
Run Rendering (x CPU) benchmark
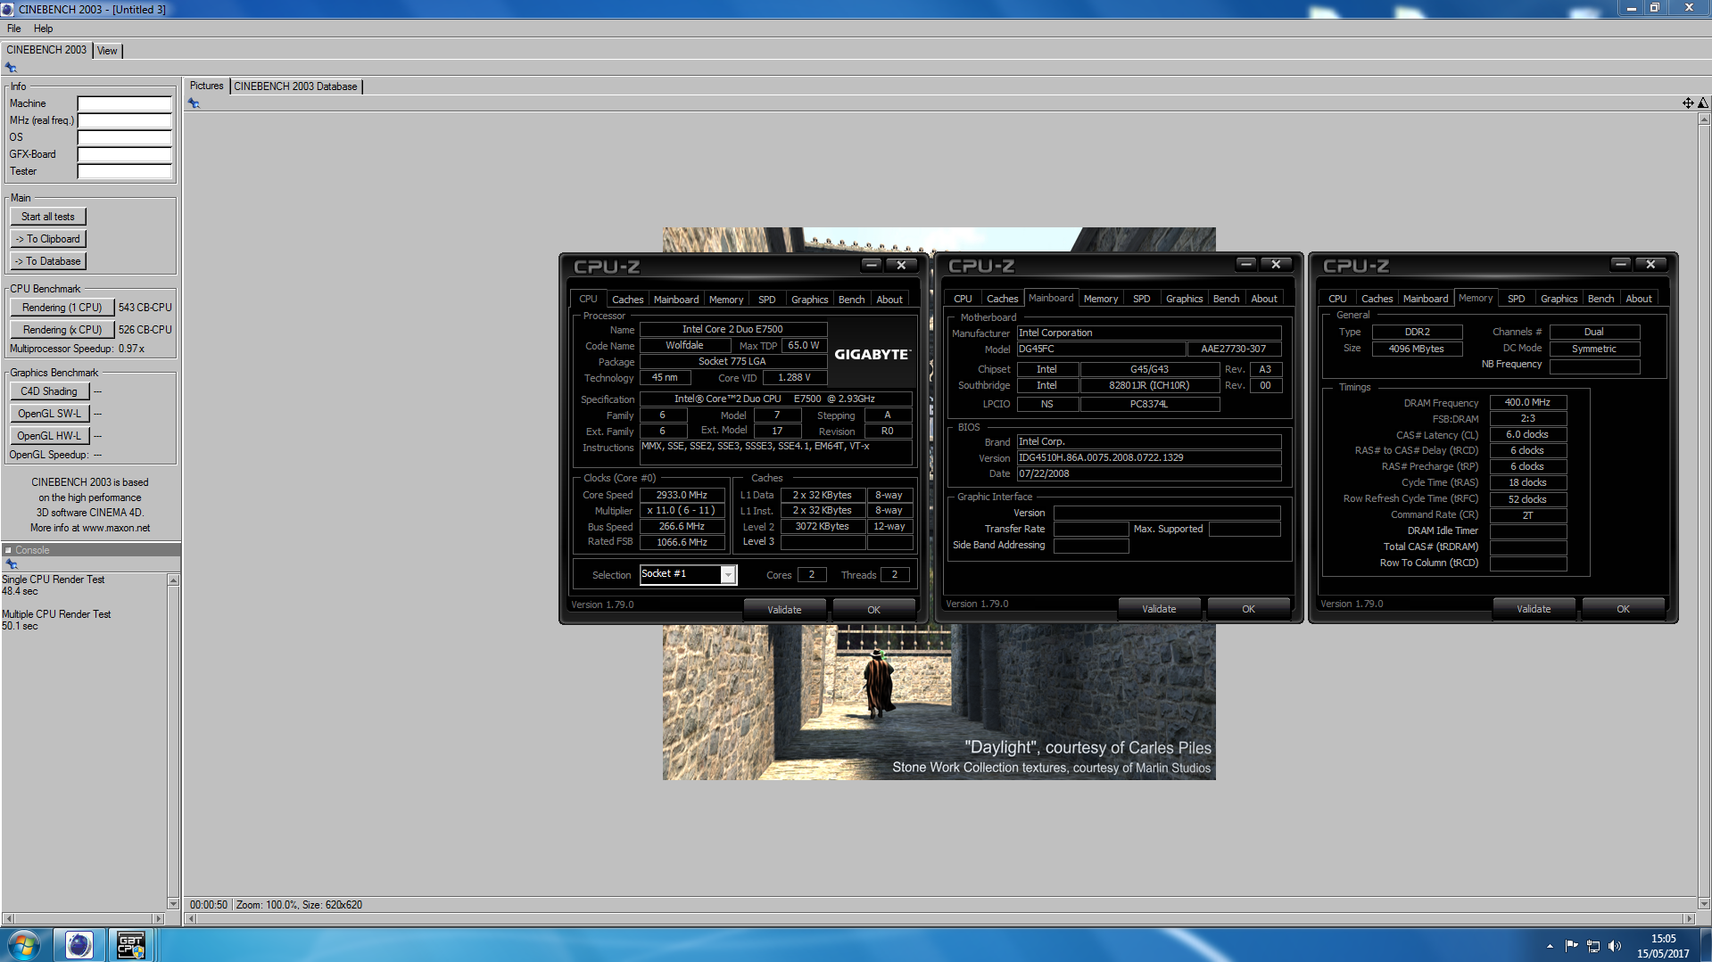62,330
